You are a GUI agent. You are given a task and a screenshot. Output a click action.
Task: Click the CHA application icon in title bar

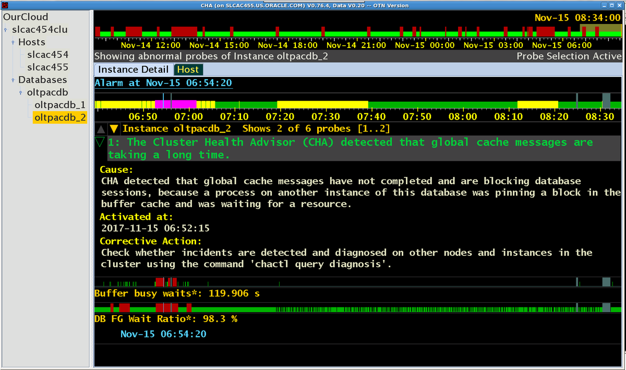pyautogui.click(x=5, y=5)
